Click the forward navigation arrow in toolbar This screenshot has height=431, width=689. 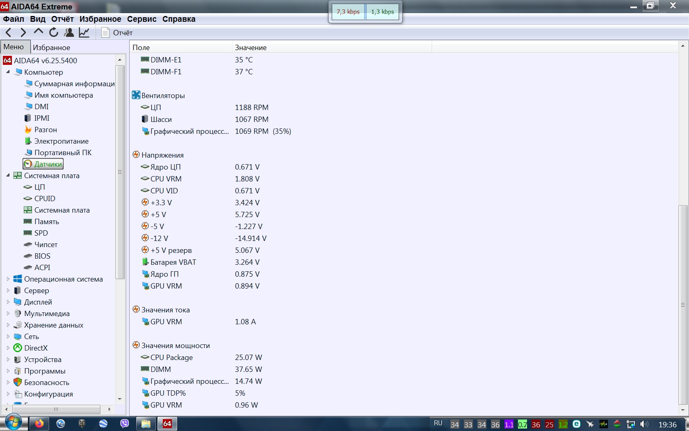[x=23, y=32]
